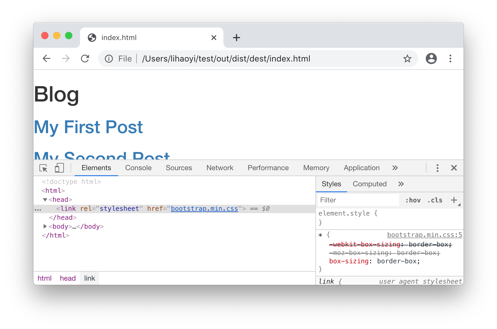Toggle the .cls class editor
The height and width of the screenshot is (329, 497).
tap(435, 200)
